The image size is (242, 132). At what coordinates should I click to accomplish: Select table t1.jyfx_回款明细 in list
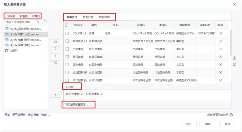pyautogui.click(x=26, y=29)
